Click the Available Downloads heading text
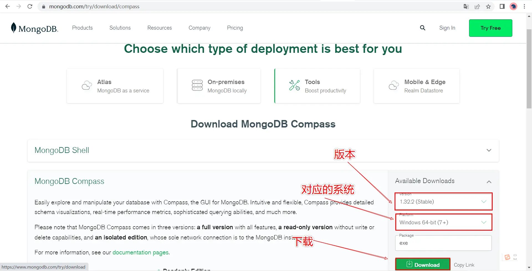Screen dimensions: 532x271 tap(425, 181)
